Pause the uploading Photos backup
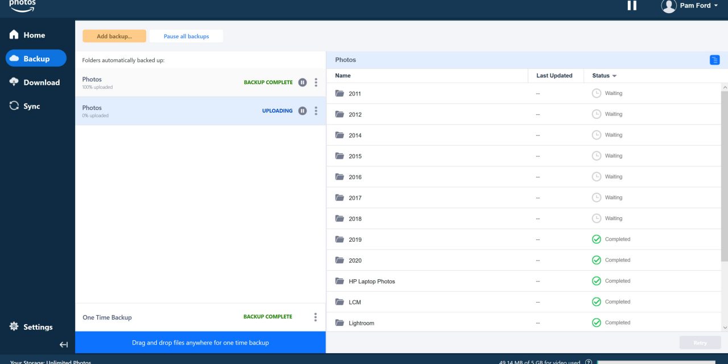Image resolution: width=728 pixels, height=364 pixels. click(303, 111)
